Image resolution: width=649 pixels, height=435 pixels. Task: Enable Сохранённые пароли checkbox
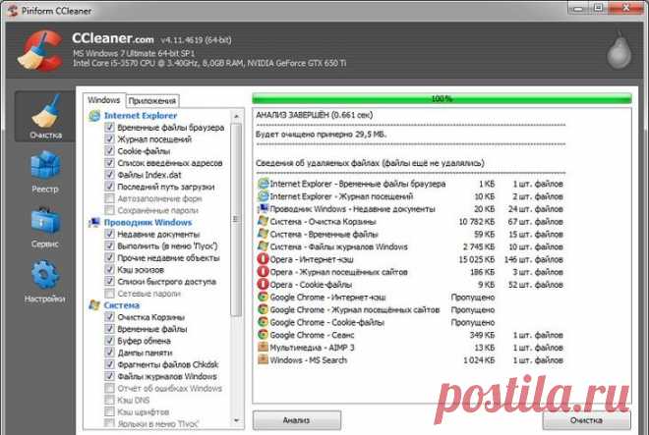tap(109, 210)
